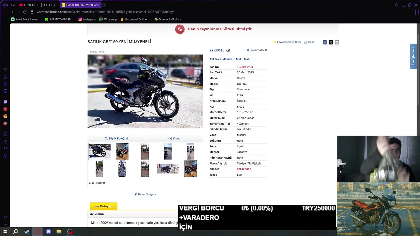Open a new browser tab
The height and width of the screenshot is (236, 420).
104,5
